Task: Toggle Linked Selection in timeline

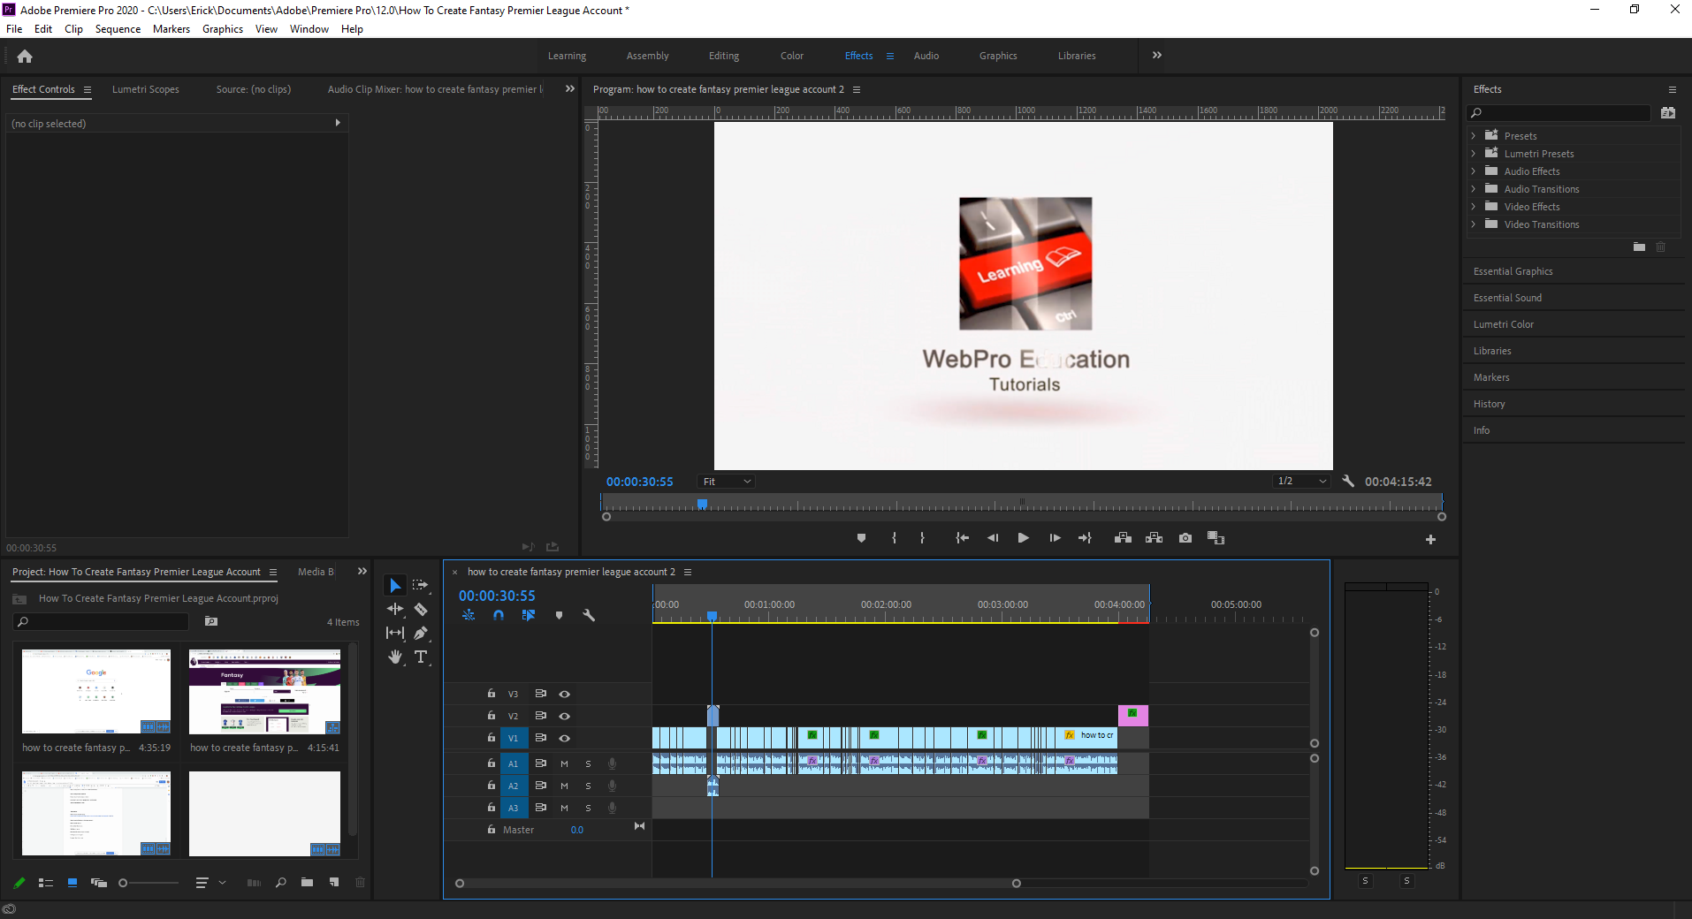Action: 529,615
